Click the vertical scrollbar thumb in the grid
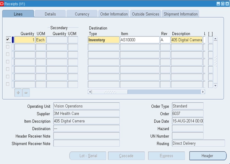 coord(215,61)
